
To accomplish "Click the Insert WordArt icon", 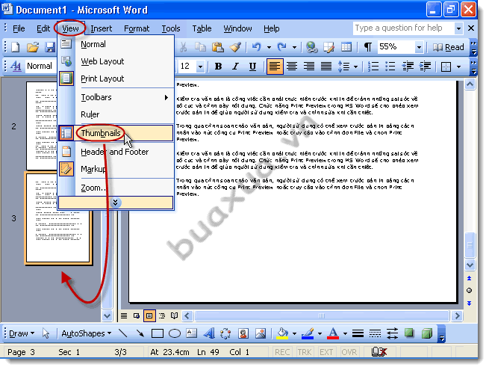I will 209,333.
